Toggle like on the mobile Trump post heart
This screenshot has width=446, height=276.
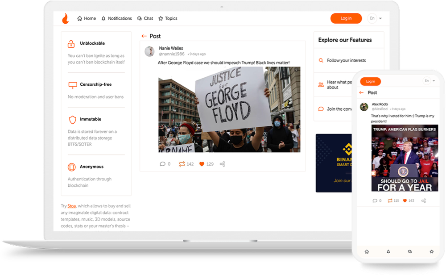pos(405,201)
